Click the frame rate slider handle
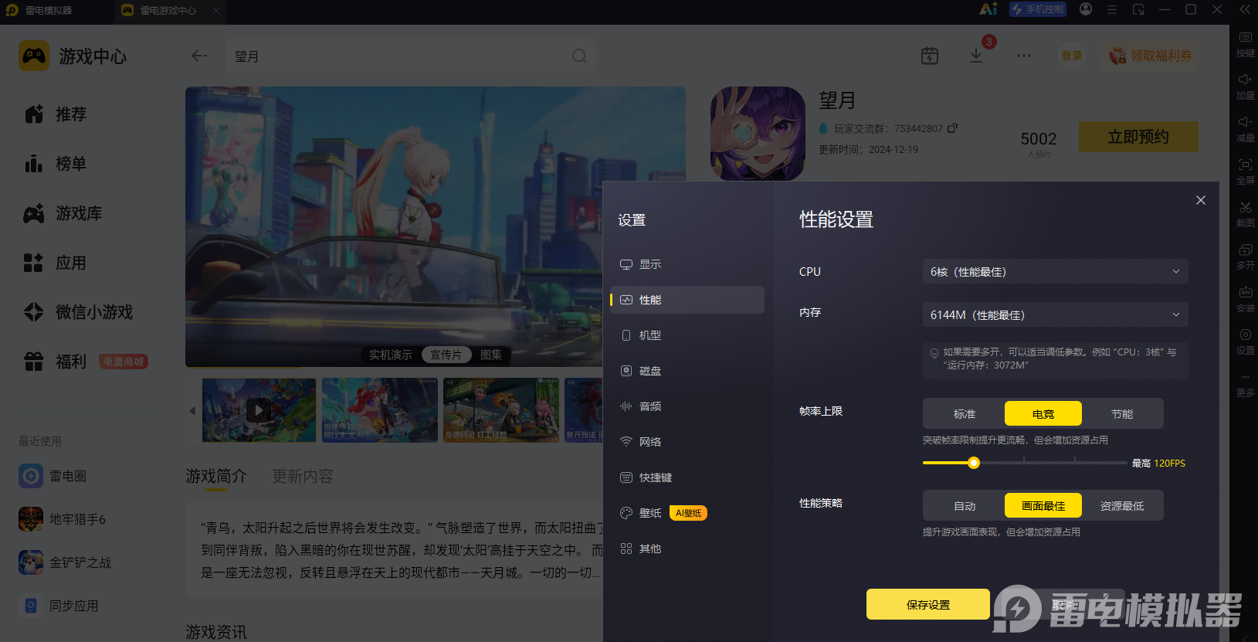1258x642 pixels. (x=974, y=463)
